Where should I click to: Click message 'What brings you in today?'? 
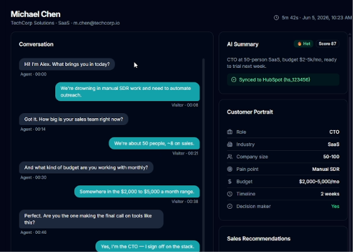[67, 64]
